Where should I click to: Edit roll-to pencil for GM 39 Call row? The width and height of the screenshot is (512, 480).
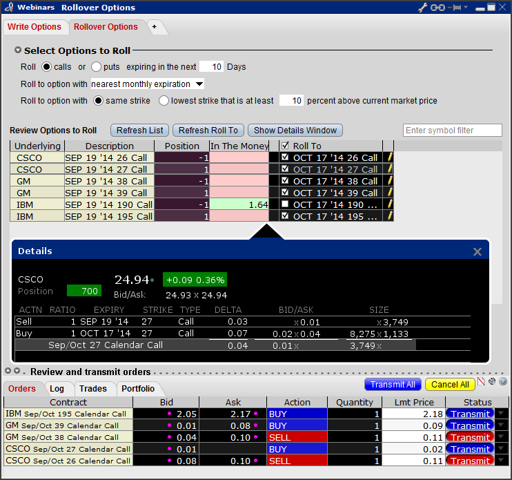pyautogui.click(x=389, y=193)
